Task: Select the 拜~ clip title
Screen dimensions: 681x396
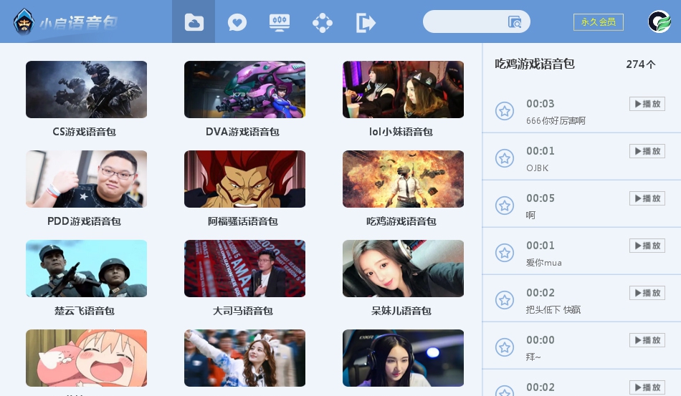Action: [533, 357]
